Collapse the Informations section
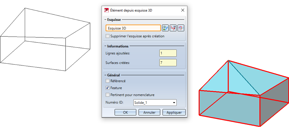Screen dimensions: 289x127 tap(105, 46)
